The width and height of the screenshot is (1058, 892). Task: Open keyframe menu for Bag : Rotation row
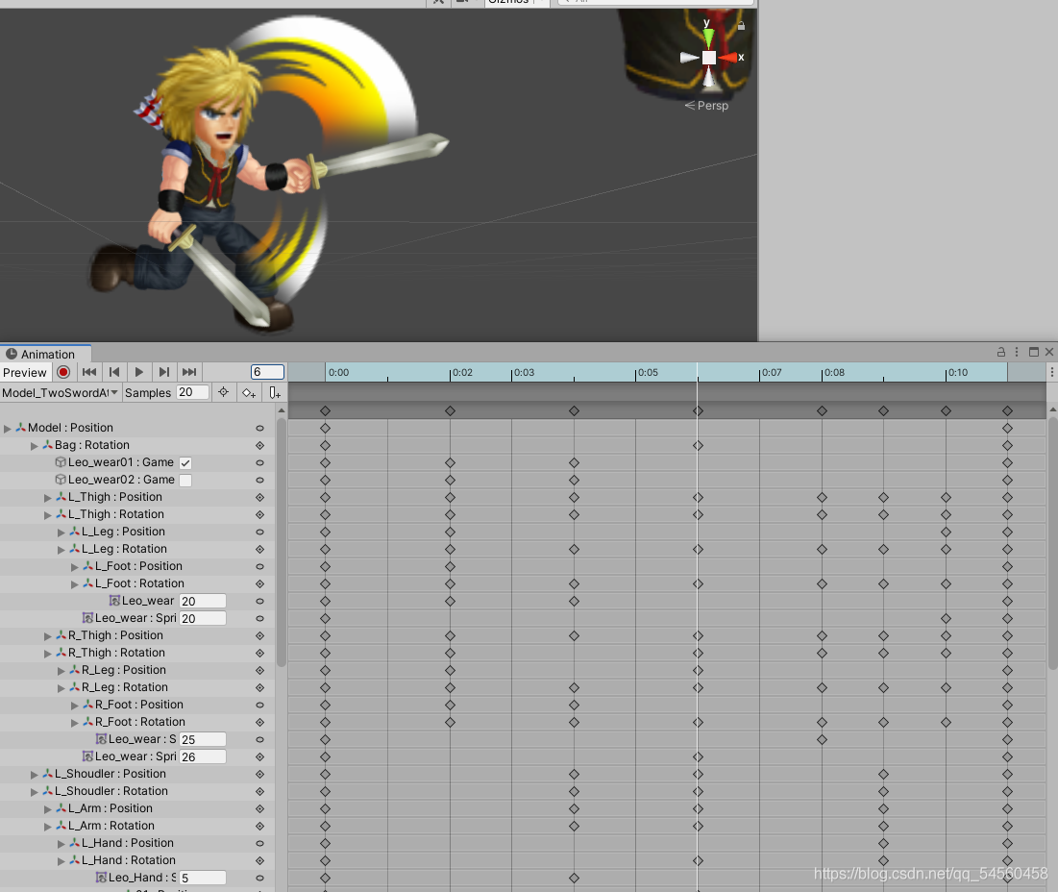coord(259,445)
